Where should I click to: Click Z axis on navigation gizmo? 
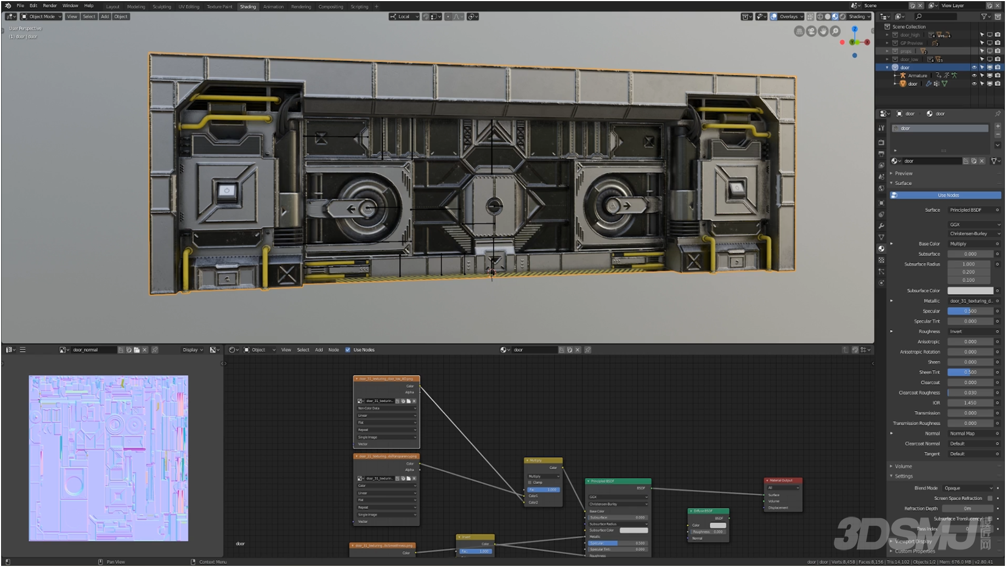pos(854,29)
